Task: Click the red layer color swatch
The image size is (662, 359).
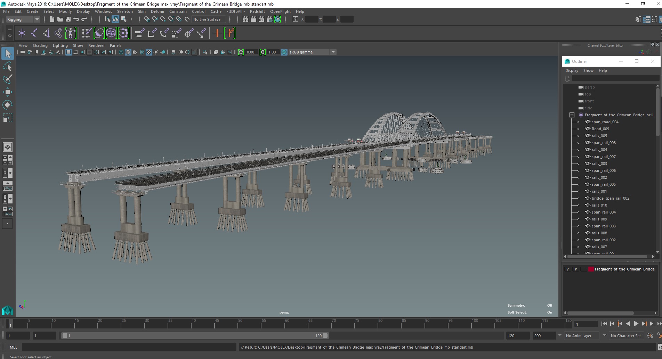Action: [x=591, y=269]
